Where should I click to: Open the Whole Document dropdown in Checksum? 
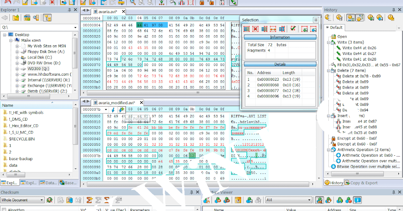click(42, 200)
